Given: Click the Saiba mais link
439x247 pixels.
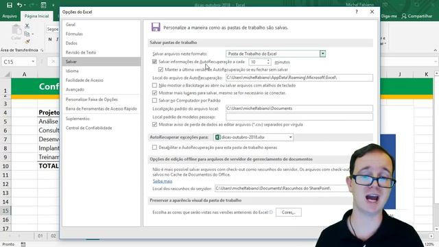Looking at the screenshot, I should click(x=163, y=181).
